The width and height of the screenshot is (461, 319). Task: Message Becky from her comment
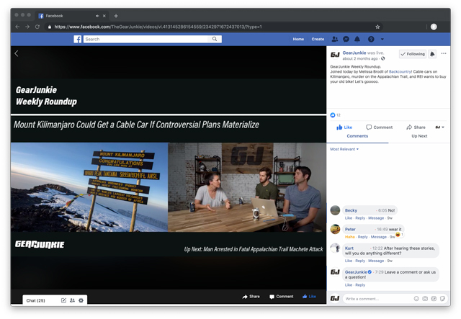(x=376, y=218)
